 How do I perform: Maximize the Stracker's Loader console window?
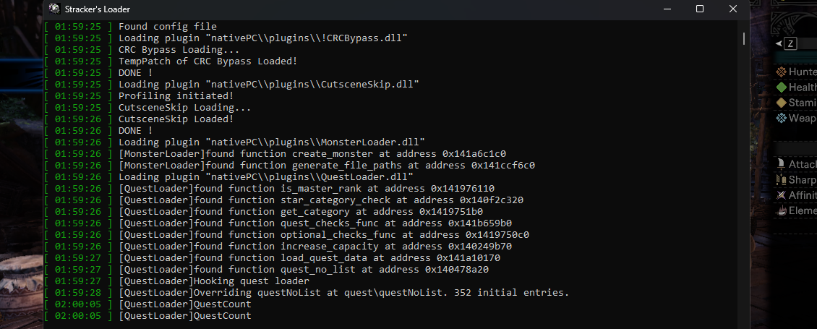(x=700, y=9)
